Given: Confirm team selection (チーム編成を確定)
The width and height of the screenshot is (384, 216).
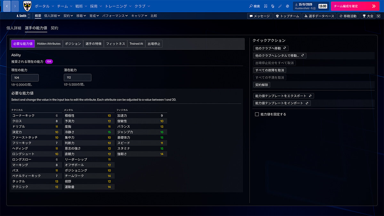Looking at the screenshot, I should click(355, 6).
